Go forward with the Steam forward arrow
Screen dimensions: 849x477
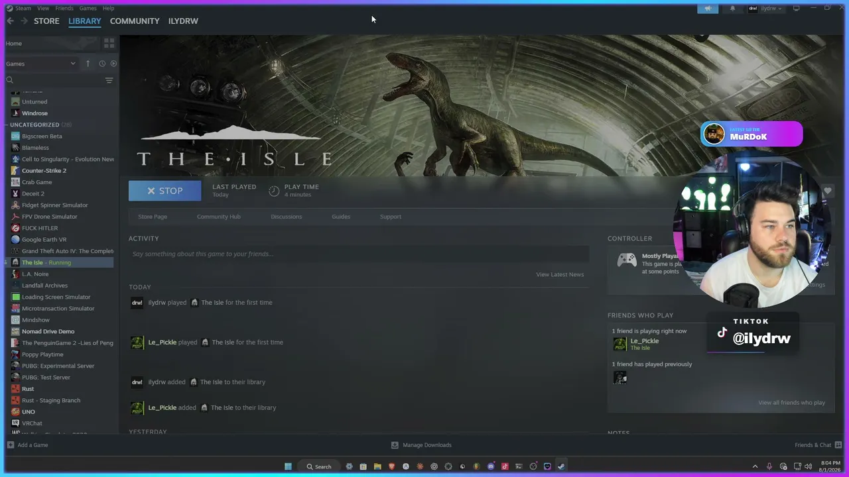pos(24,21)
